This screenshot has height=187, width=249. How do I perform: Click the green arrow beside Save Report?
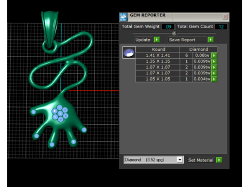[211, 39]
